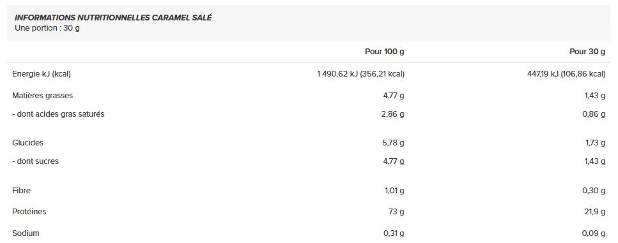Image resolution: width=618 pixels, height=243 pixels.
Task: Click the 'Pour 30 g' column header
Action: click(587, 52)
